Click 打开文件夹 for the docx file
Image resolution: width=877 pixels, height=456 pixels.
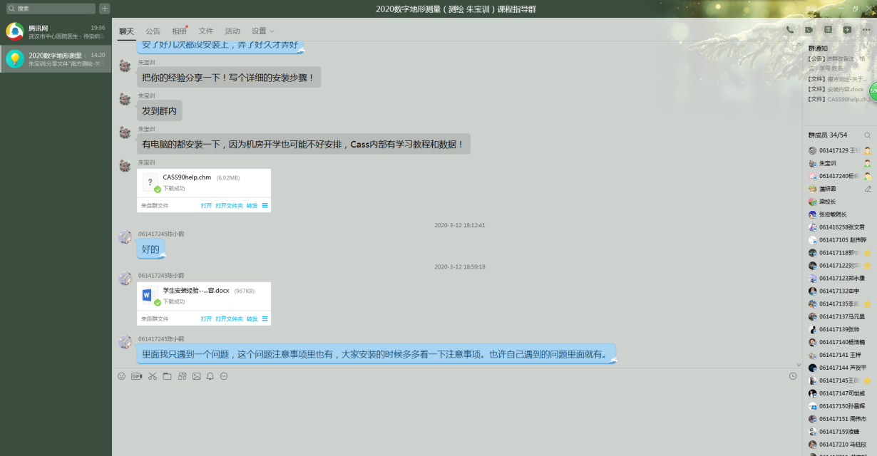coord(229,319)
